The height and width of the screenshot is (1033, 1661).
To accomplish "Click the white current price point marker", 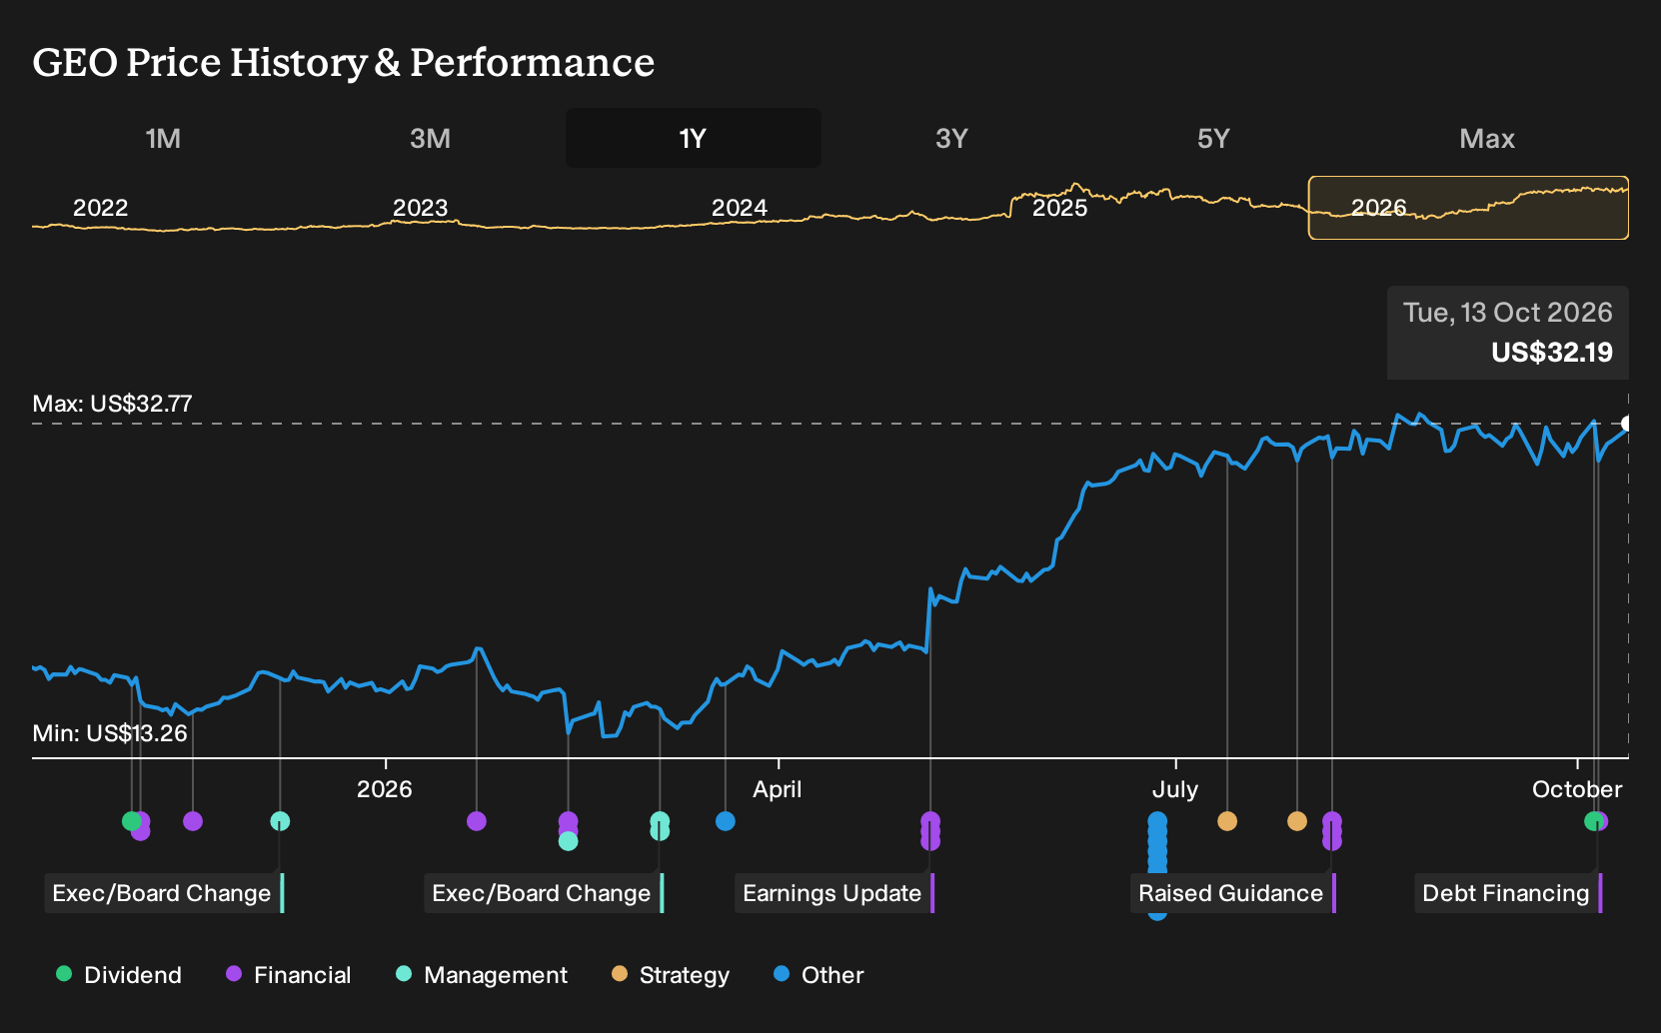I will (x=1627, y=424).
